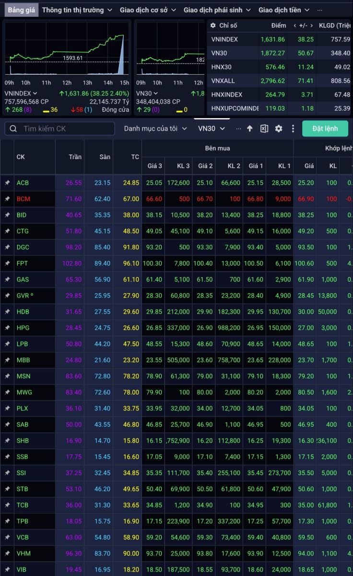Expand the Danh mục của tôi dropdown
Image resolution: width=353 pixels, height=576 pixels.
pyautogui.click(x=155, y=129)
